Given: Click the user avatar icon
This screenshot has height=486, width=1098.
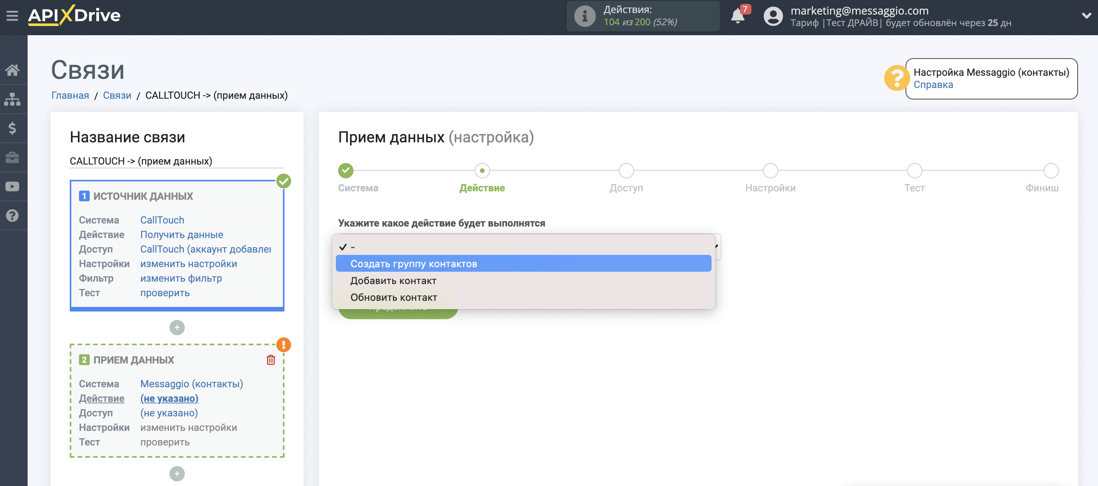Looking at the screenshot, I should [x=773, y=16].
